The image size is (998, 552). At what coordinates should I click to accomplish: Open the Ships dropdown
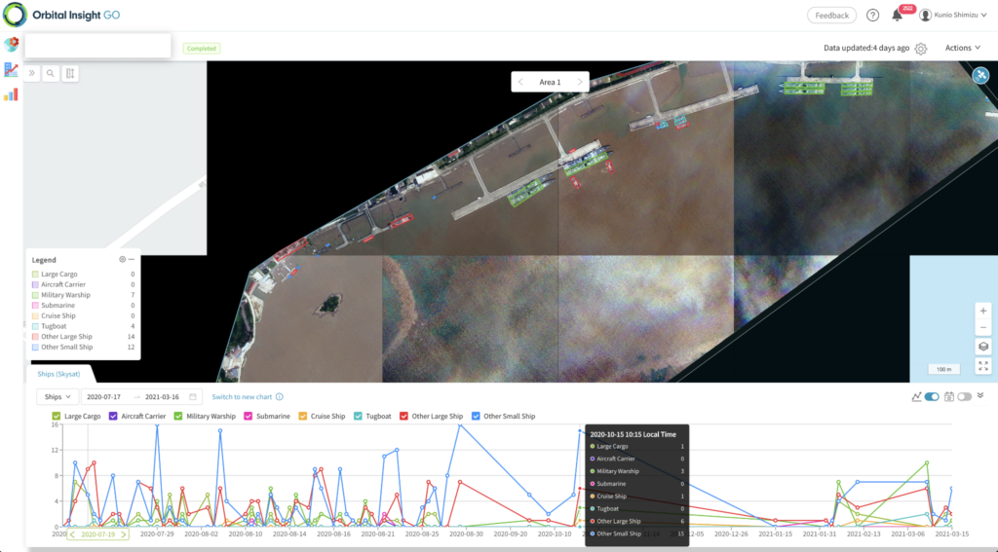57,397
